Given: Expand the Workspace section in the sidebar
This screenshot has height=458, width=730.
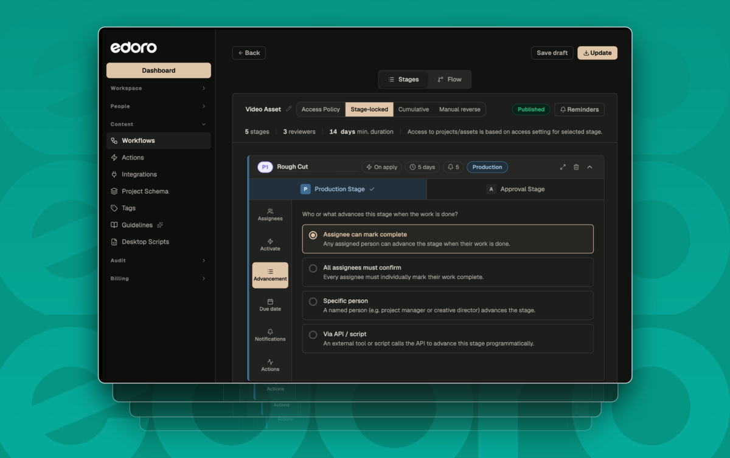Looking at the screenshot, I should click(158, 88).
